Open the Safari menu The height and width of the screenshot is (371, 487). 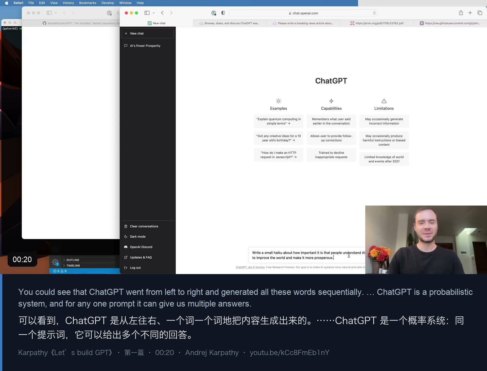point(18,3)
